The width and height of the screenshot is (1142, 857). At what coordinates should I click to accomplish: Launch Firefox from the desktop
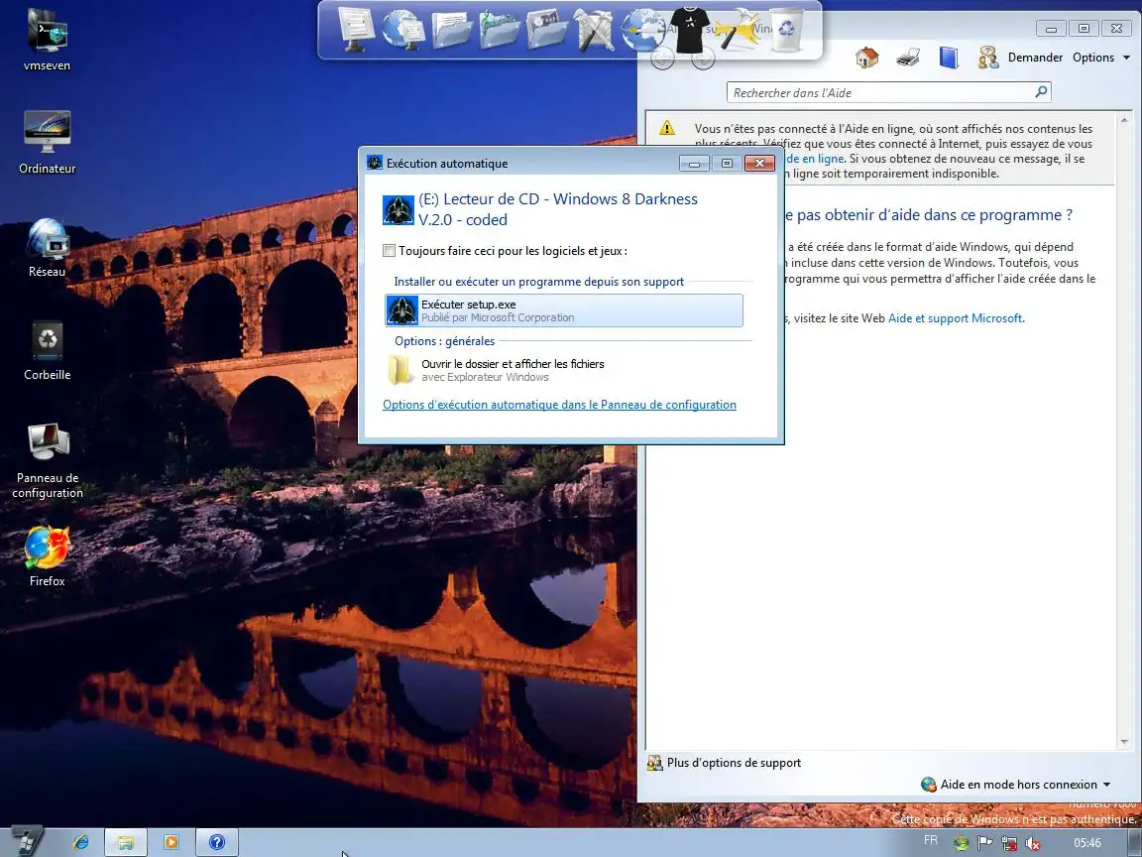[47, 556]
